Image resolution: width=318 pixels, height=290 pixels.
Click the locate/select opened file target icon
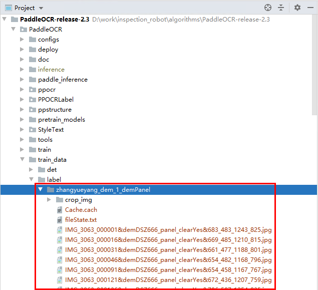click(268, 8)
